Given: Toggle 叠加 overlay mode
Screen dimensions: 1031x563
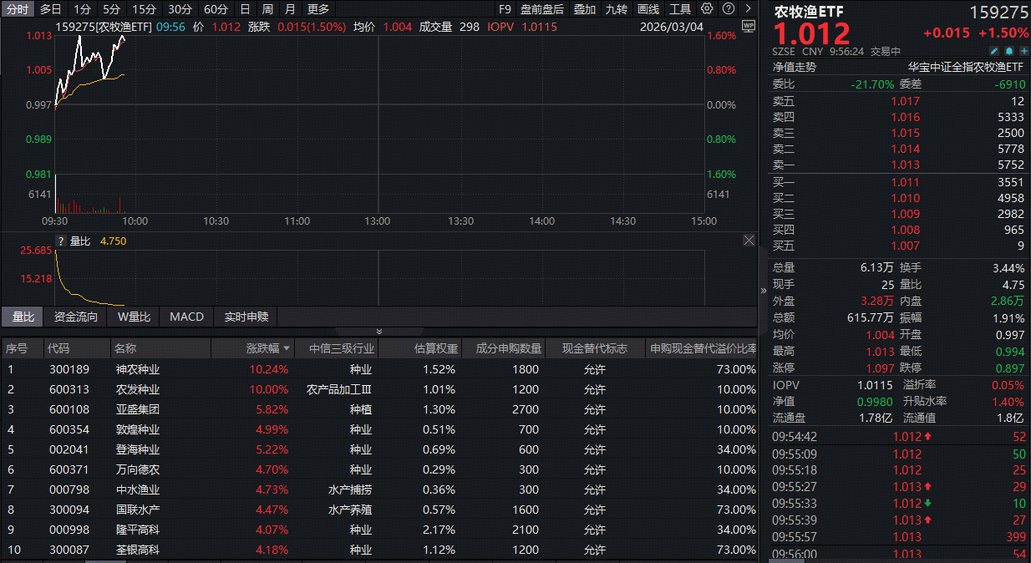Looking at the screenshot, I should tap(584, 8).
